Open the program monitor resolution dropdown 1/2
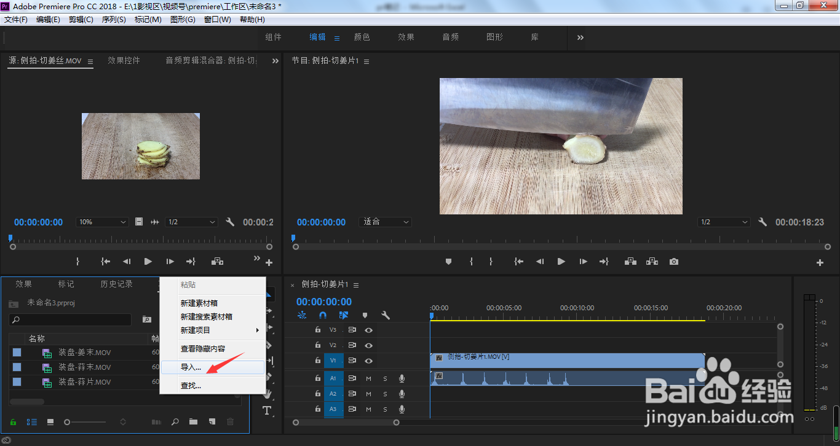840x446 pixels. pos(724,222)
